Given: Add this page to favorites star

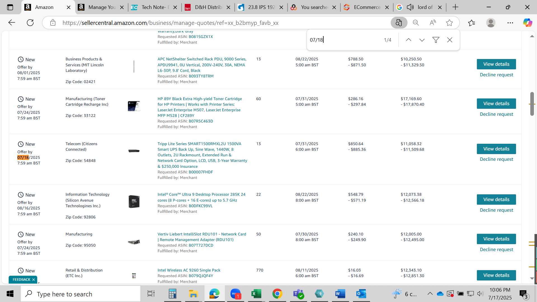Looking at the screenshot, I should (449, 23).
